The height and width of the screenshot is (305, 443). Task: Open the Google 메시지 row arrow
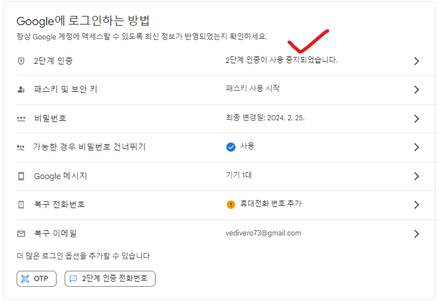tap(417, 177)
